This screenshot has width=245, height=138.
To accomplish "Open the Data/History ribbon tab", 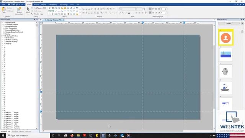I will (x=53, y=5).
